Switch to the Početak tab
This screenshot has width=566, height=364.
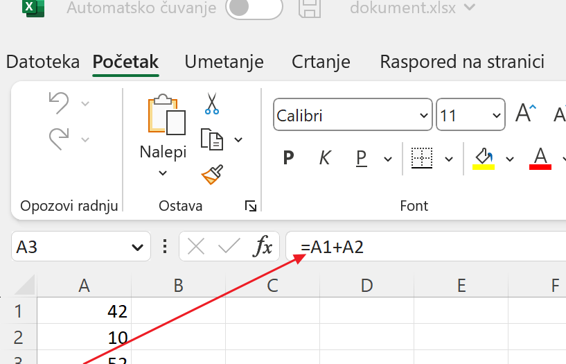125,62
